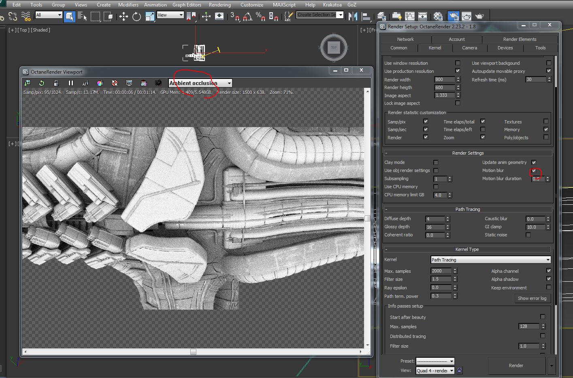Image resolution: width=573 pixels, height=378 pixels.
Task: Switch to the Camera tab
Action: [469, 48]
